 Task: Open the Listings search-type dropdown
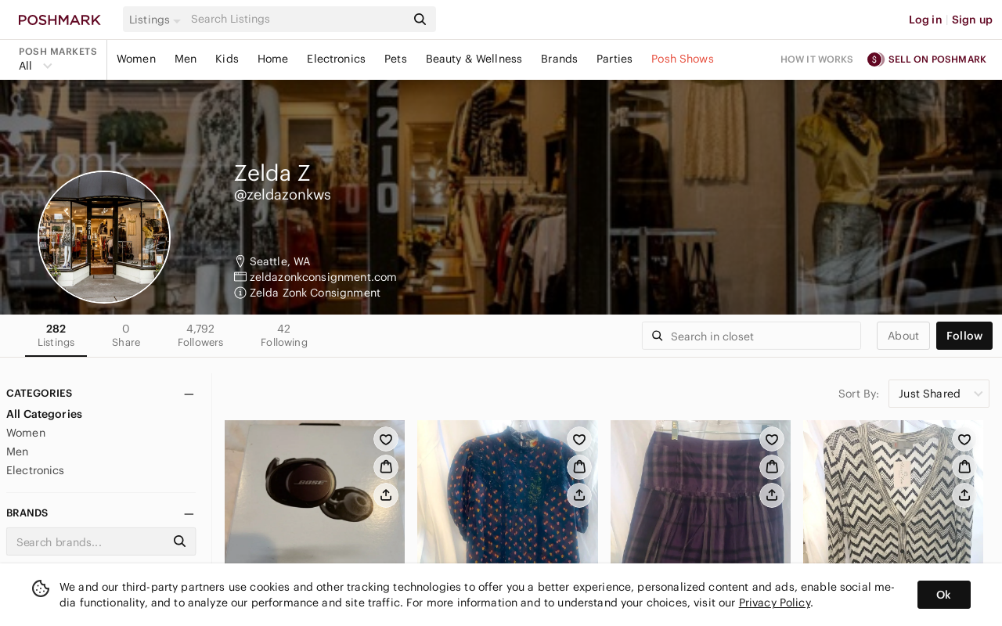pyautogui.click(x=154, y=20)
